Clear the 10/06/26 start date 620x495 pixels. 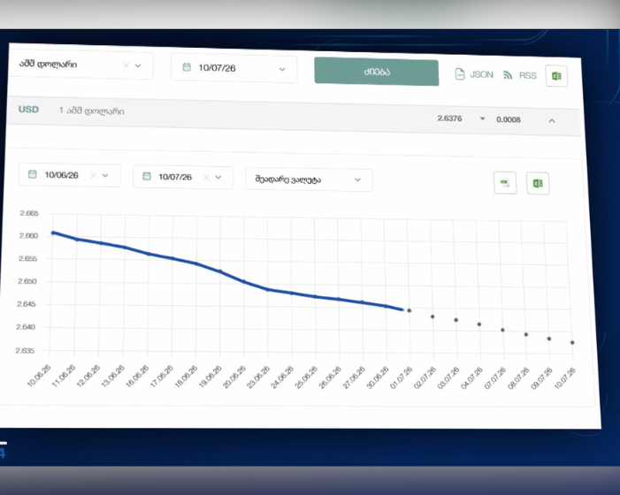tap(94, 175)
